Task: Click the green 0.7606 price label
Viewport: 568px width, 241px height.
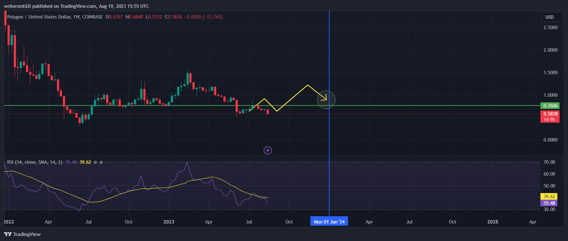Action: pyautogui.click(x=550, y=106)
